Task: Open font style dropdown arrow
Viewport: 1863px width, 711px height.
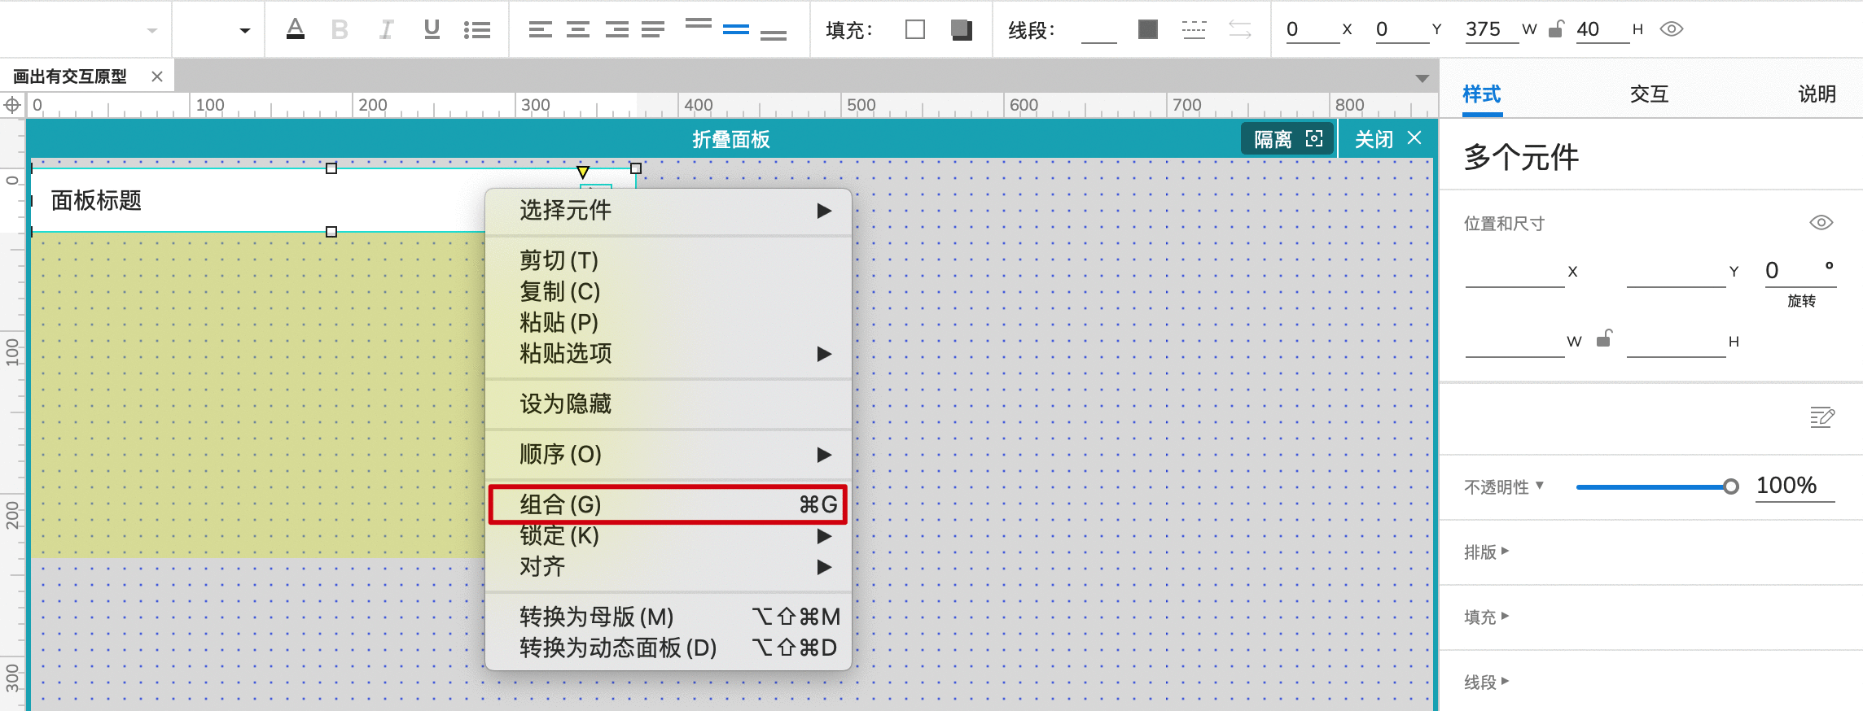Action: click(244, 31)
